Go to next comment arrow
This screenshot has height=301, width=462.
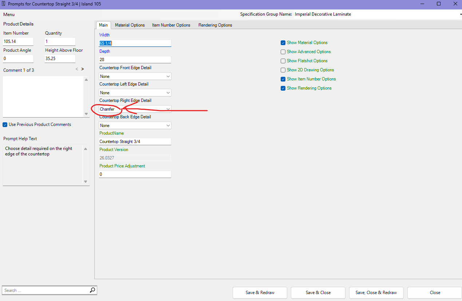pyautogui.click(x=83, y=69)
